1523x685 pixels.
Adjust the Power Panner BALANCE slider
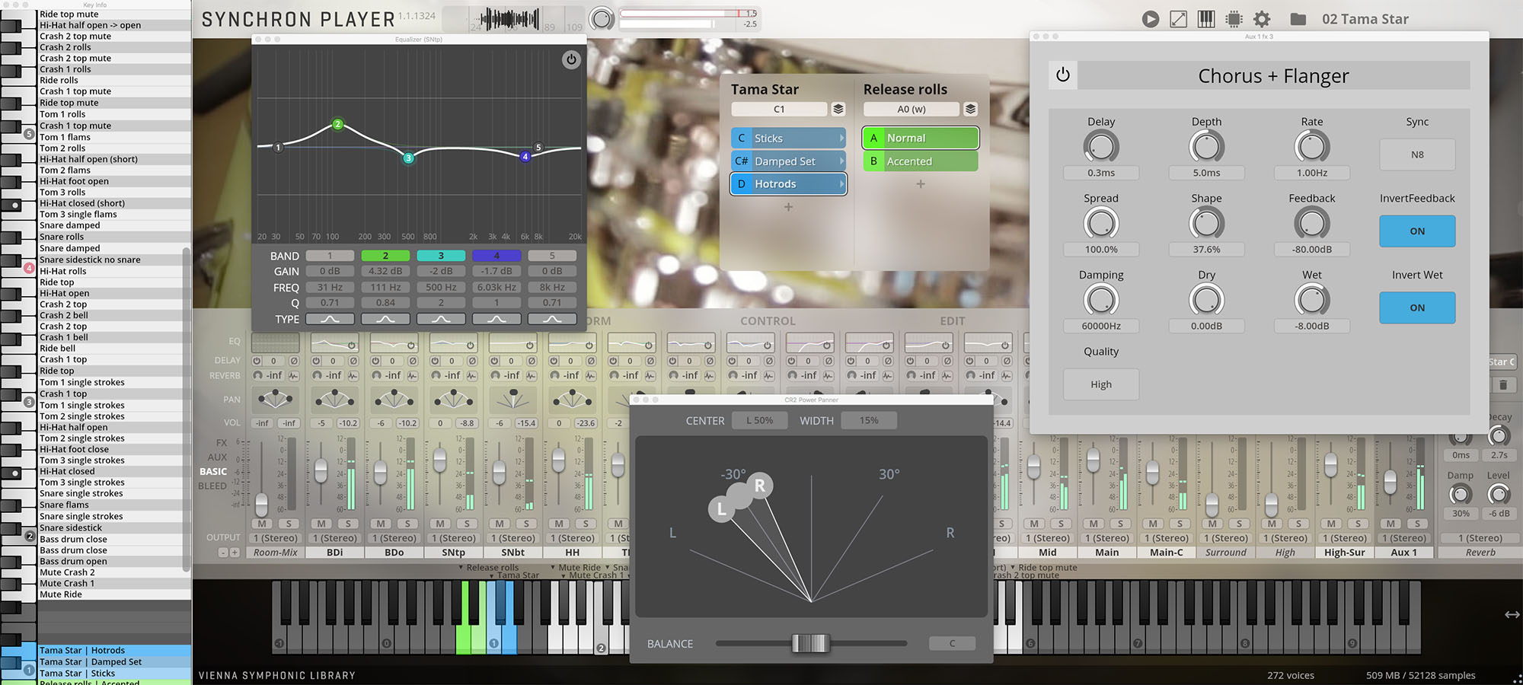pos(810,643)
